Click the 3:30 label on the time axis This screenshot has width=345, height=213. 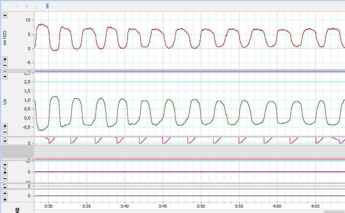(48, 206)
